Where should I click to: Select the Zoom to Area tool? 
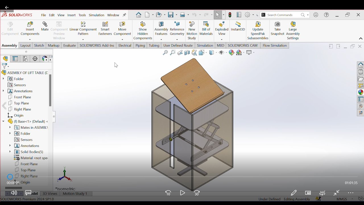point(173,53)
